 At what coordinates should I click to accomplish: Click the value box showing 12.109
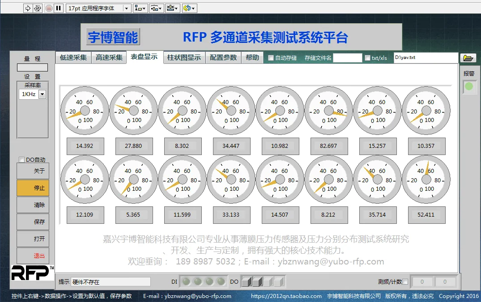click(x=85, y=215)
